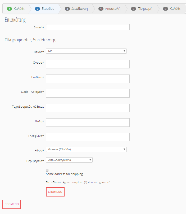186x214 pixels.
Task: Open the Χώρα country dropdown
Action: coord(86,149)
